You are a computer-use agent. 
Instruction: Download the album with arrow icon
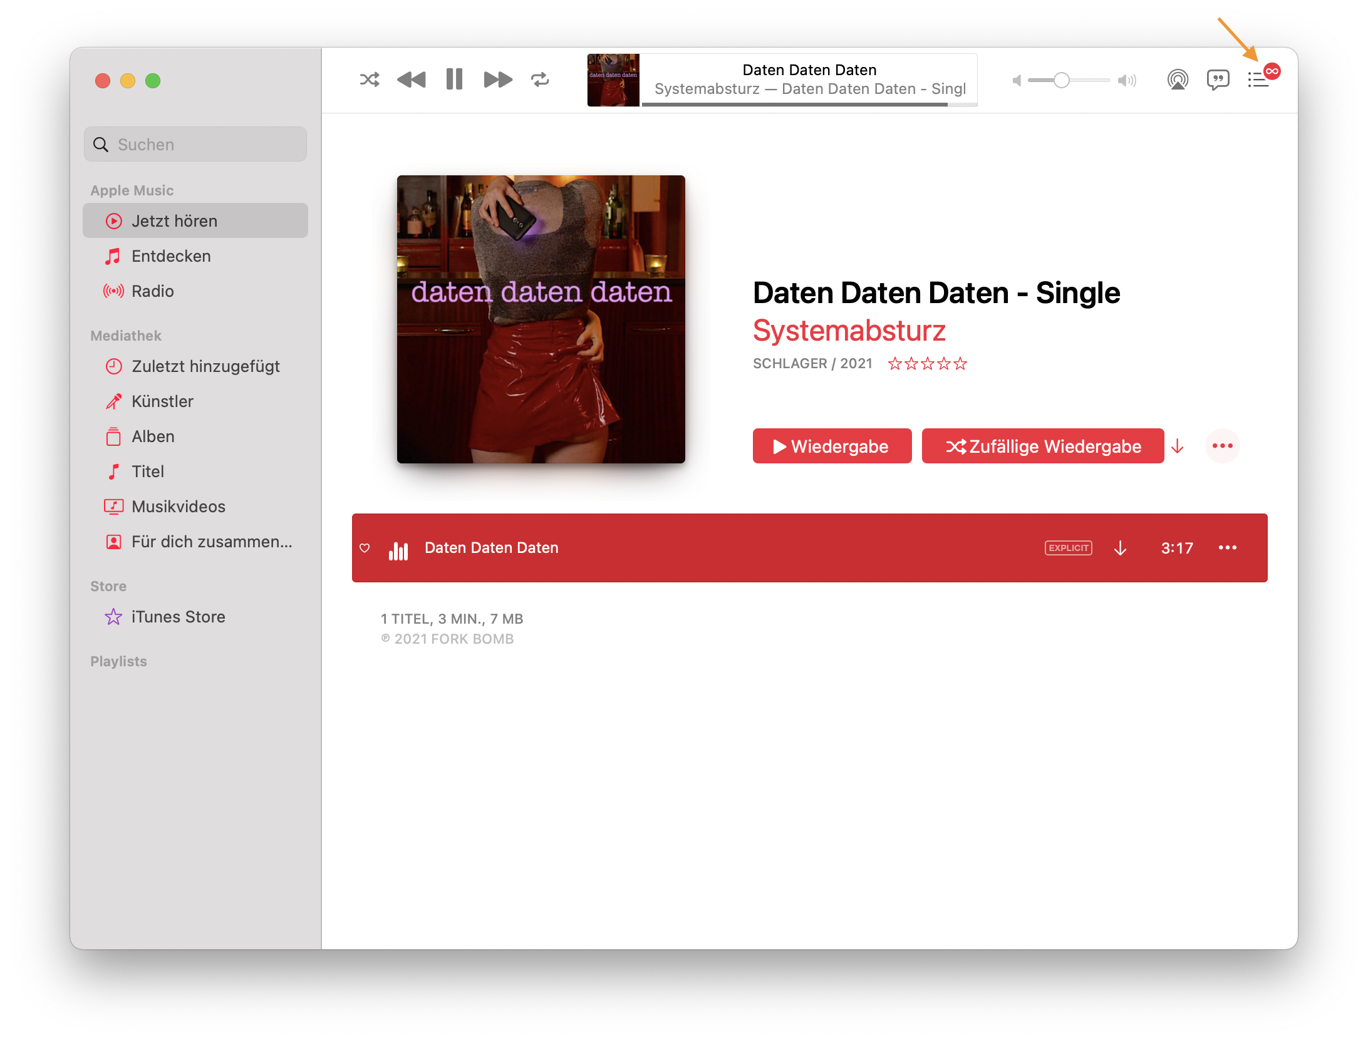pos(1178,446)
